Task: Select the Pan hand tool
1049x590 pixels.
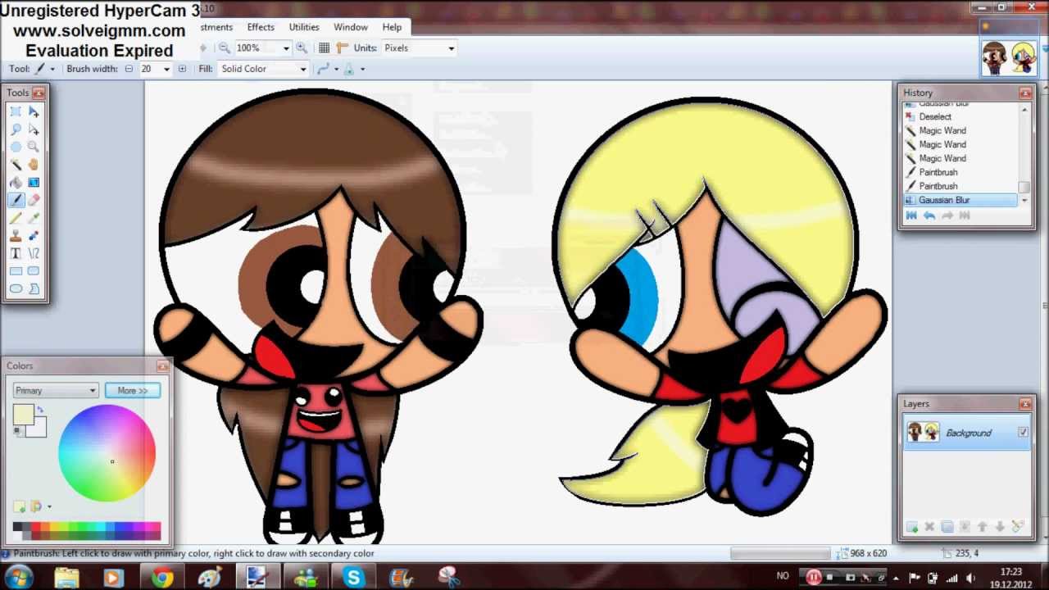Action: pos(34,165)
